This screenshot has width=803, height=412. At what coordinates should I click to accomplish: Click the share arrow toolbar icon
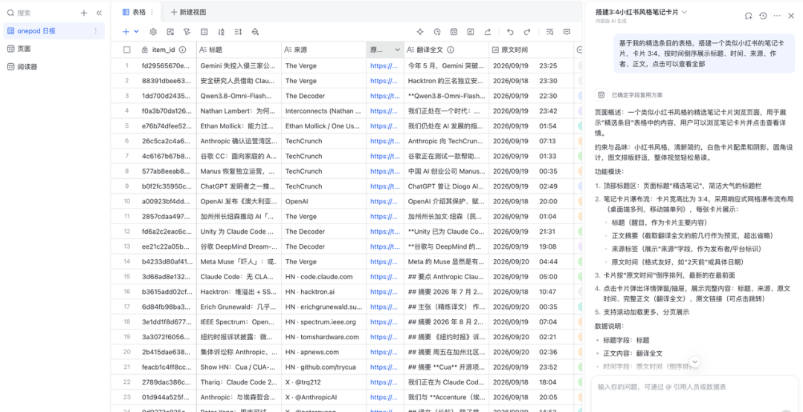tap(488, 32)
